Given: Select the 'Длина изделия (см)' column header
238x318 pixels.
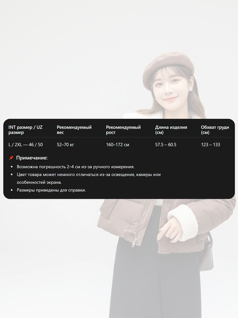Looking at the screenshot, I should tap(171, 130).
